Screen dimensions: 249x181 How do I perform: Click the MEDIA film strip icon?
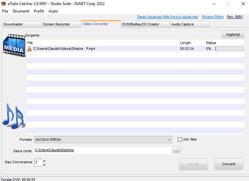(x=14, y=45)
